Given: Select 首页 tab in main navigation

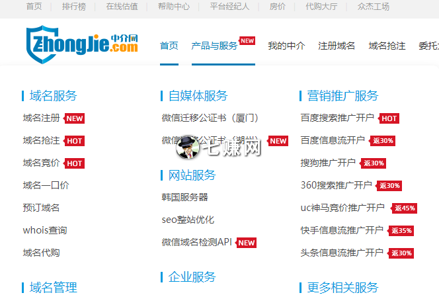Looking at the screenshot, I should [169, 46].
